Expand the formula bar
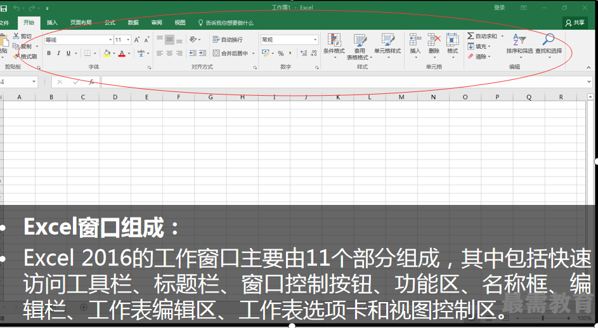Screen dimensions: 598x328 click(590, 82)
